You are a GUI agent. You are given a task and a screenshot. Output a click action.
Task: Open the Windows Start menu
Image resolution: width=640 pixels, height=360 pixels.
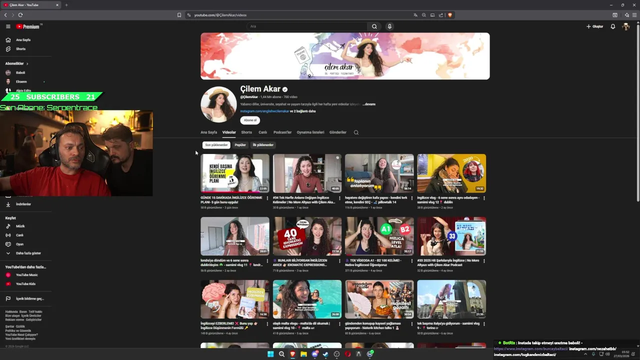point(270,354)
